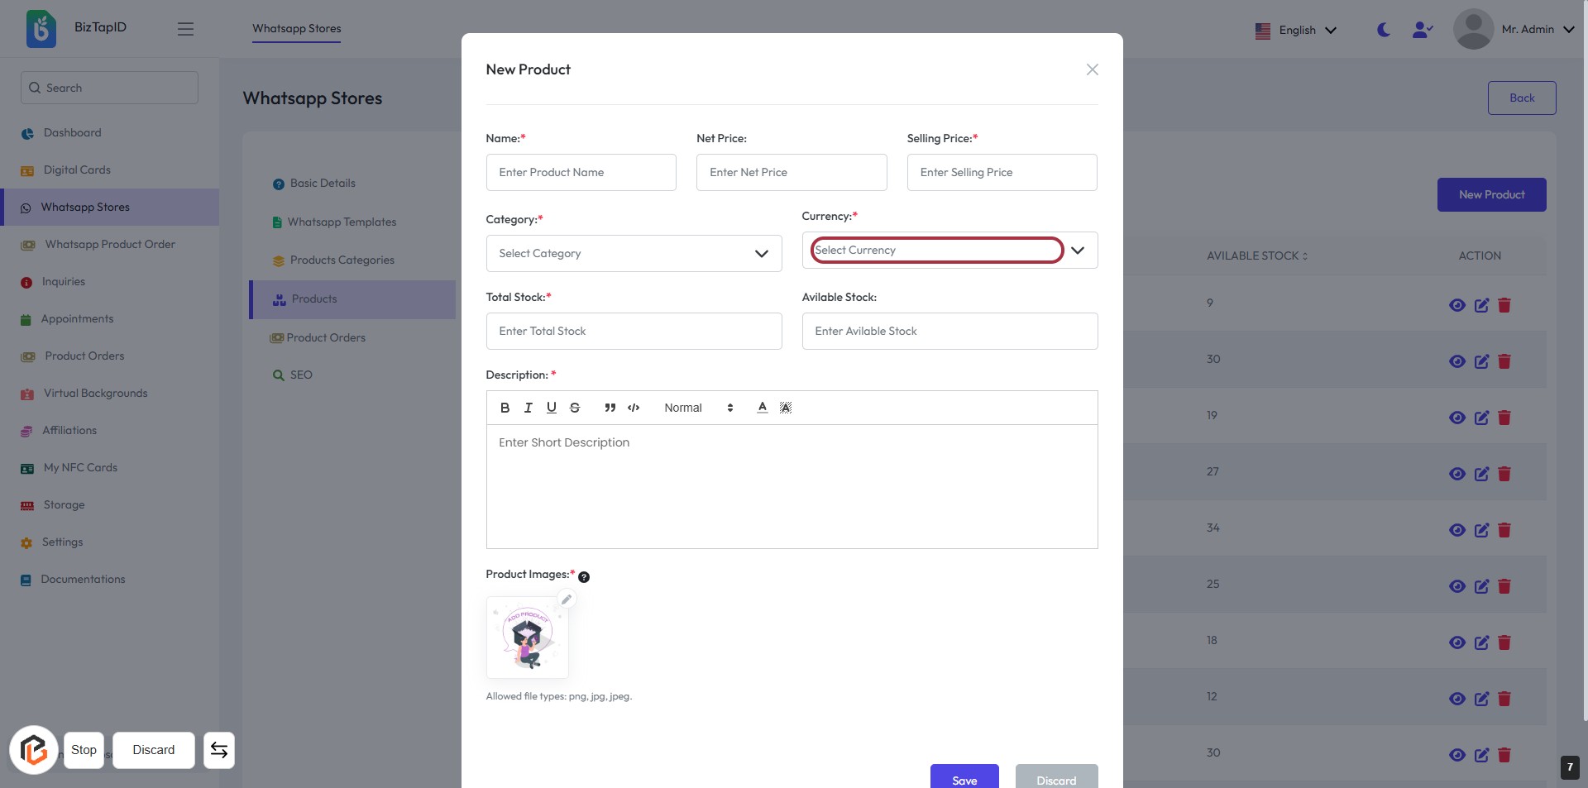
Task: Save the new product
Action: (x=964, y=777)
